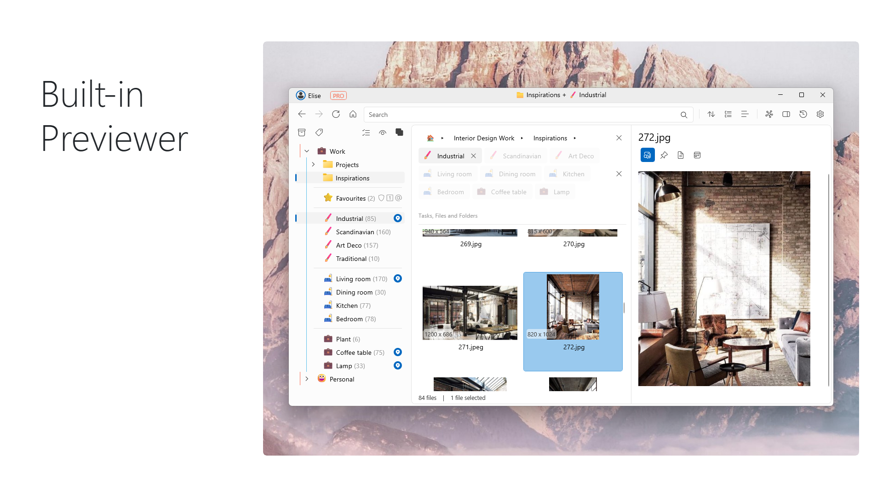Click the archive box icon in the sidebar
883x497 pixels.
tap(302, 133)
